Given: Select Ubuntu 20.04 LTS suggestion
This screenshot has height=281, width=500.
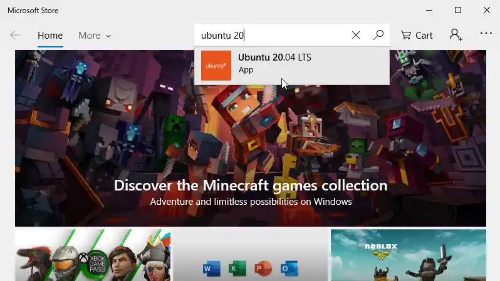Looking at the screenshot, I should (x=292, y=66).
